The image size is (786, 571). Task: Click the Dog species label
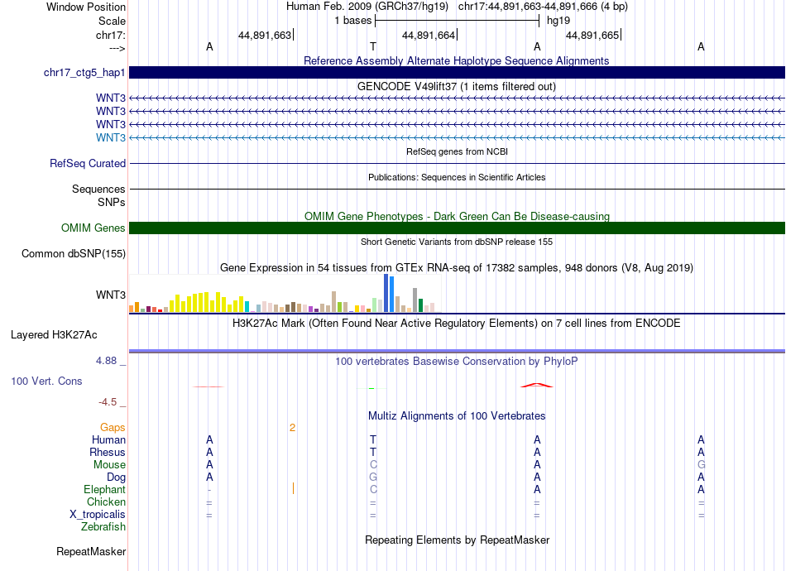116,477
